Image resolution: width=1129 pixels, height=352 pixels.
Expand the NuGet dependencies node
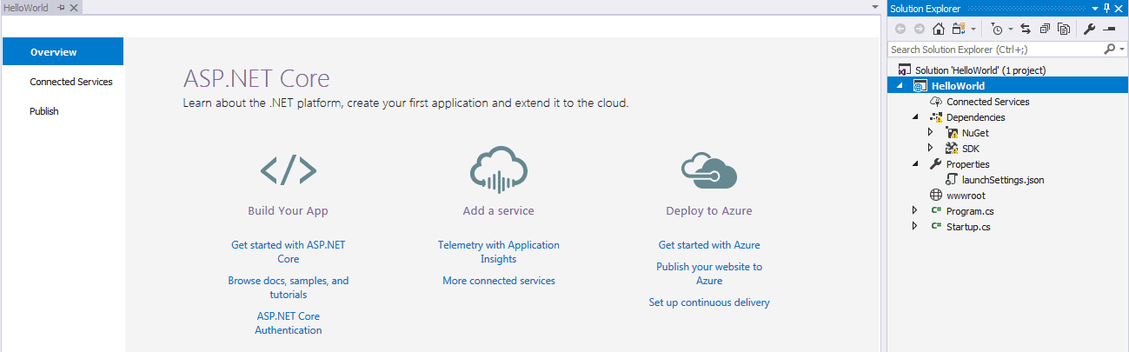click(930, 133)
